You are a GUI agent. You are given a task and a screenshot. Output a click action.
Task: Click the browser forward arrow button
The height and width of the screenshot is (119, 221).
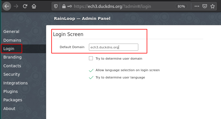(x=16, y=6)
